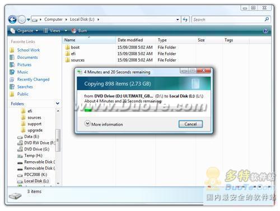
Task: Click the drive icon in details pane
Action: (x=15, y=196)
